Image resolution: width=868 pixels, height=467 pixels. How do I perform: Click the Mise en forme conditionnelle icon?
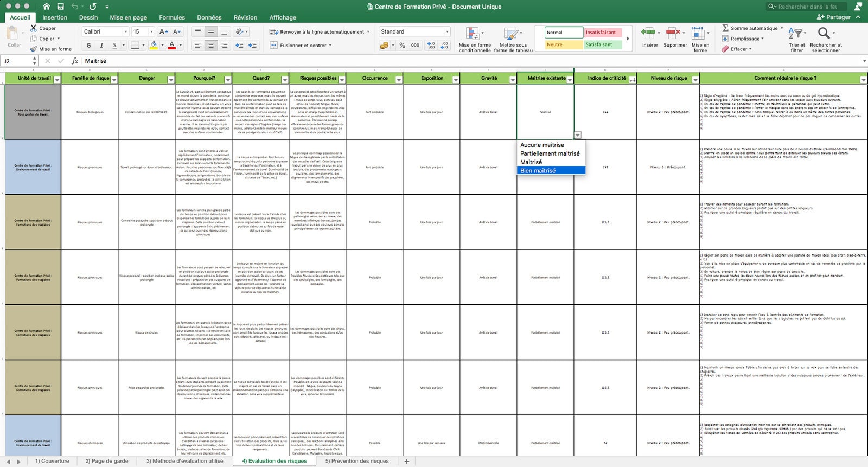(473, 34)
